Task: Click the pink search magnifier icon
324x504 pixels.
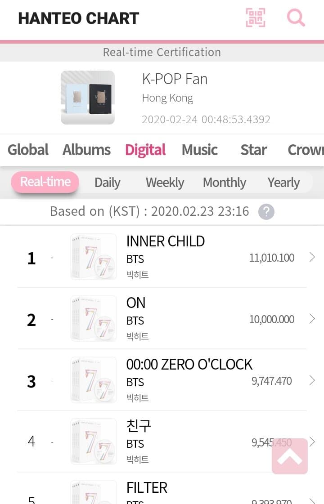Action: 296,18
